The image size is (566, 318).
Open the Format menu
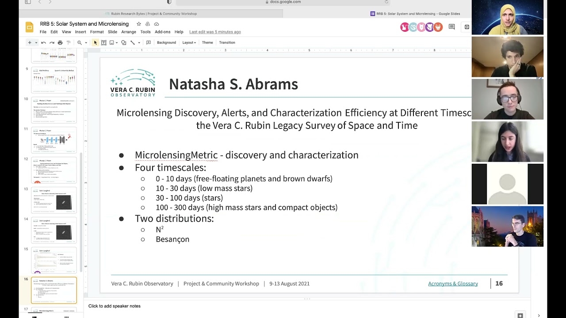(x=97, y=32)
